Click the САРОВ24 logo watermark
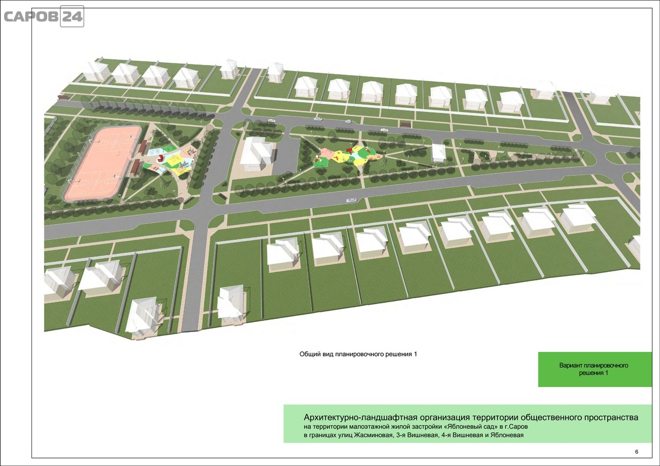The image size is (660, 466). tap(43, 16)
